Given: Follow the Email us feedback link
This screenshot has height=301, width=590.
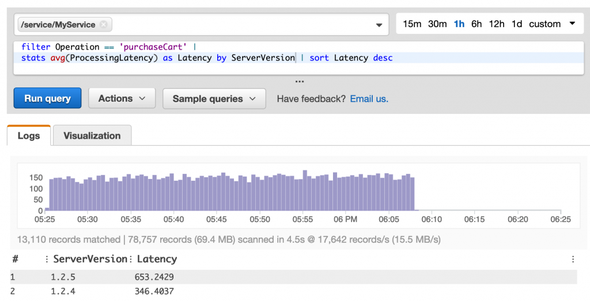Looking at the screenshot, I should pos(369,98).
